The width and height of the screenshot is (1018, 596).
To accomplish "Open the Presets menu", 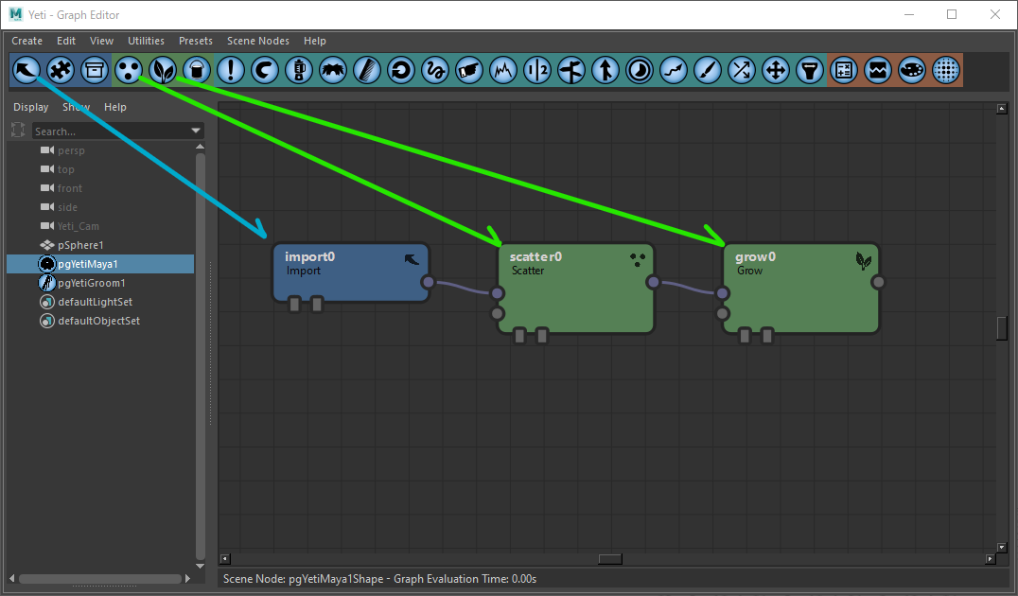I will (x=196, y=41).
